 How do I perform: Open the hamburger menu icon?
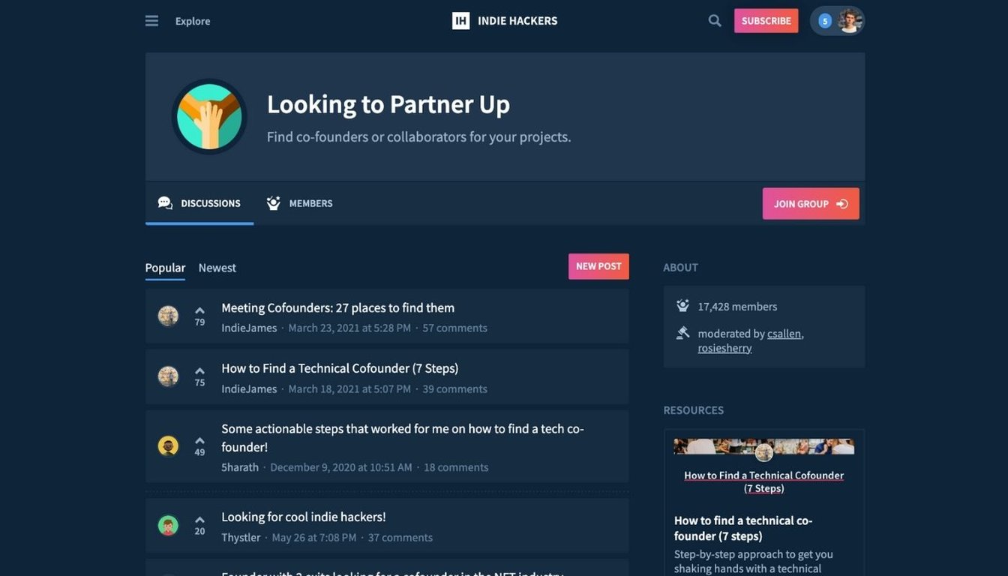(x=151, y=21)
